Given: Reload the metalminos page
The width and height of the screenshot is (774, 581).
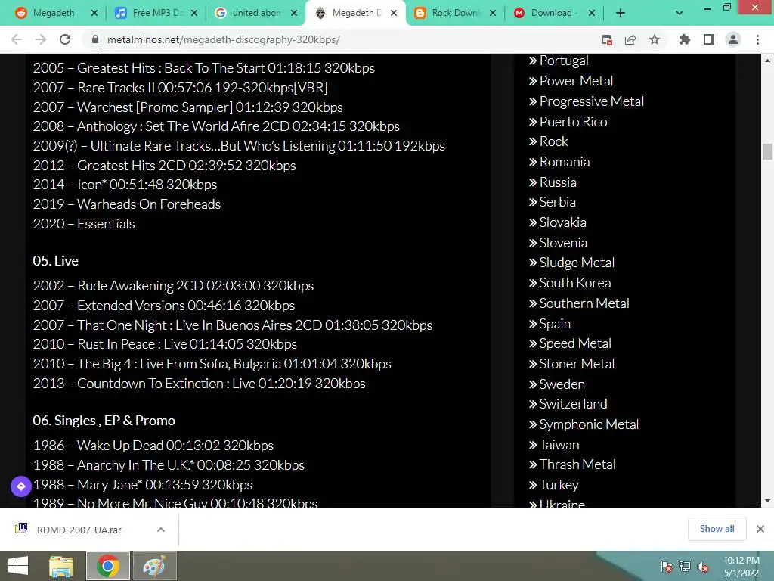Looking at the screenshot, I should 65,39.
